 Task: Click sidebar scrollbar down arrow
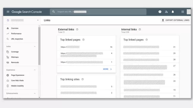[39, 97]
